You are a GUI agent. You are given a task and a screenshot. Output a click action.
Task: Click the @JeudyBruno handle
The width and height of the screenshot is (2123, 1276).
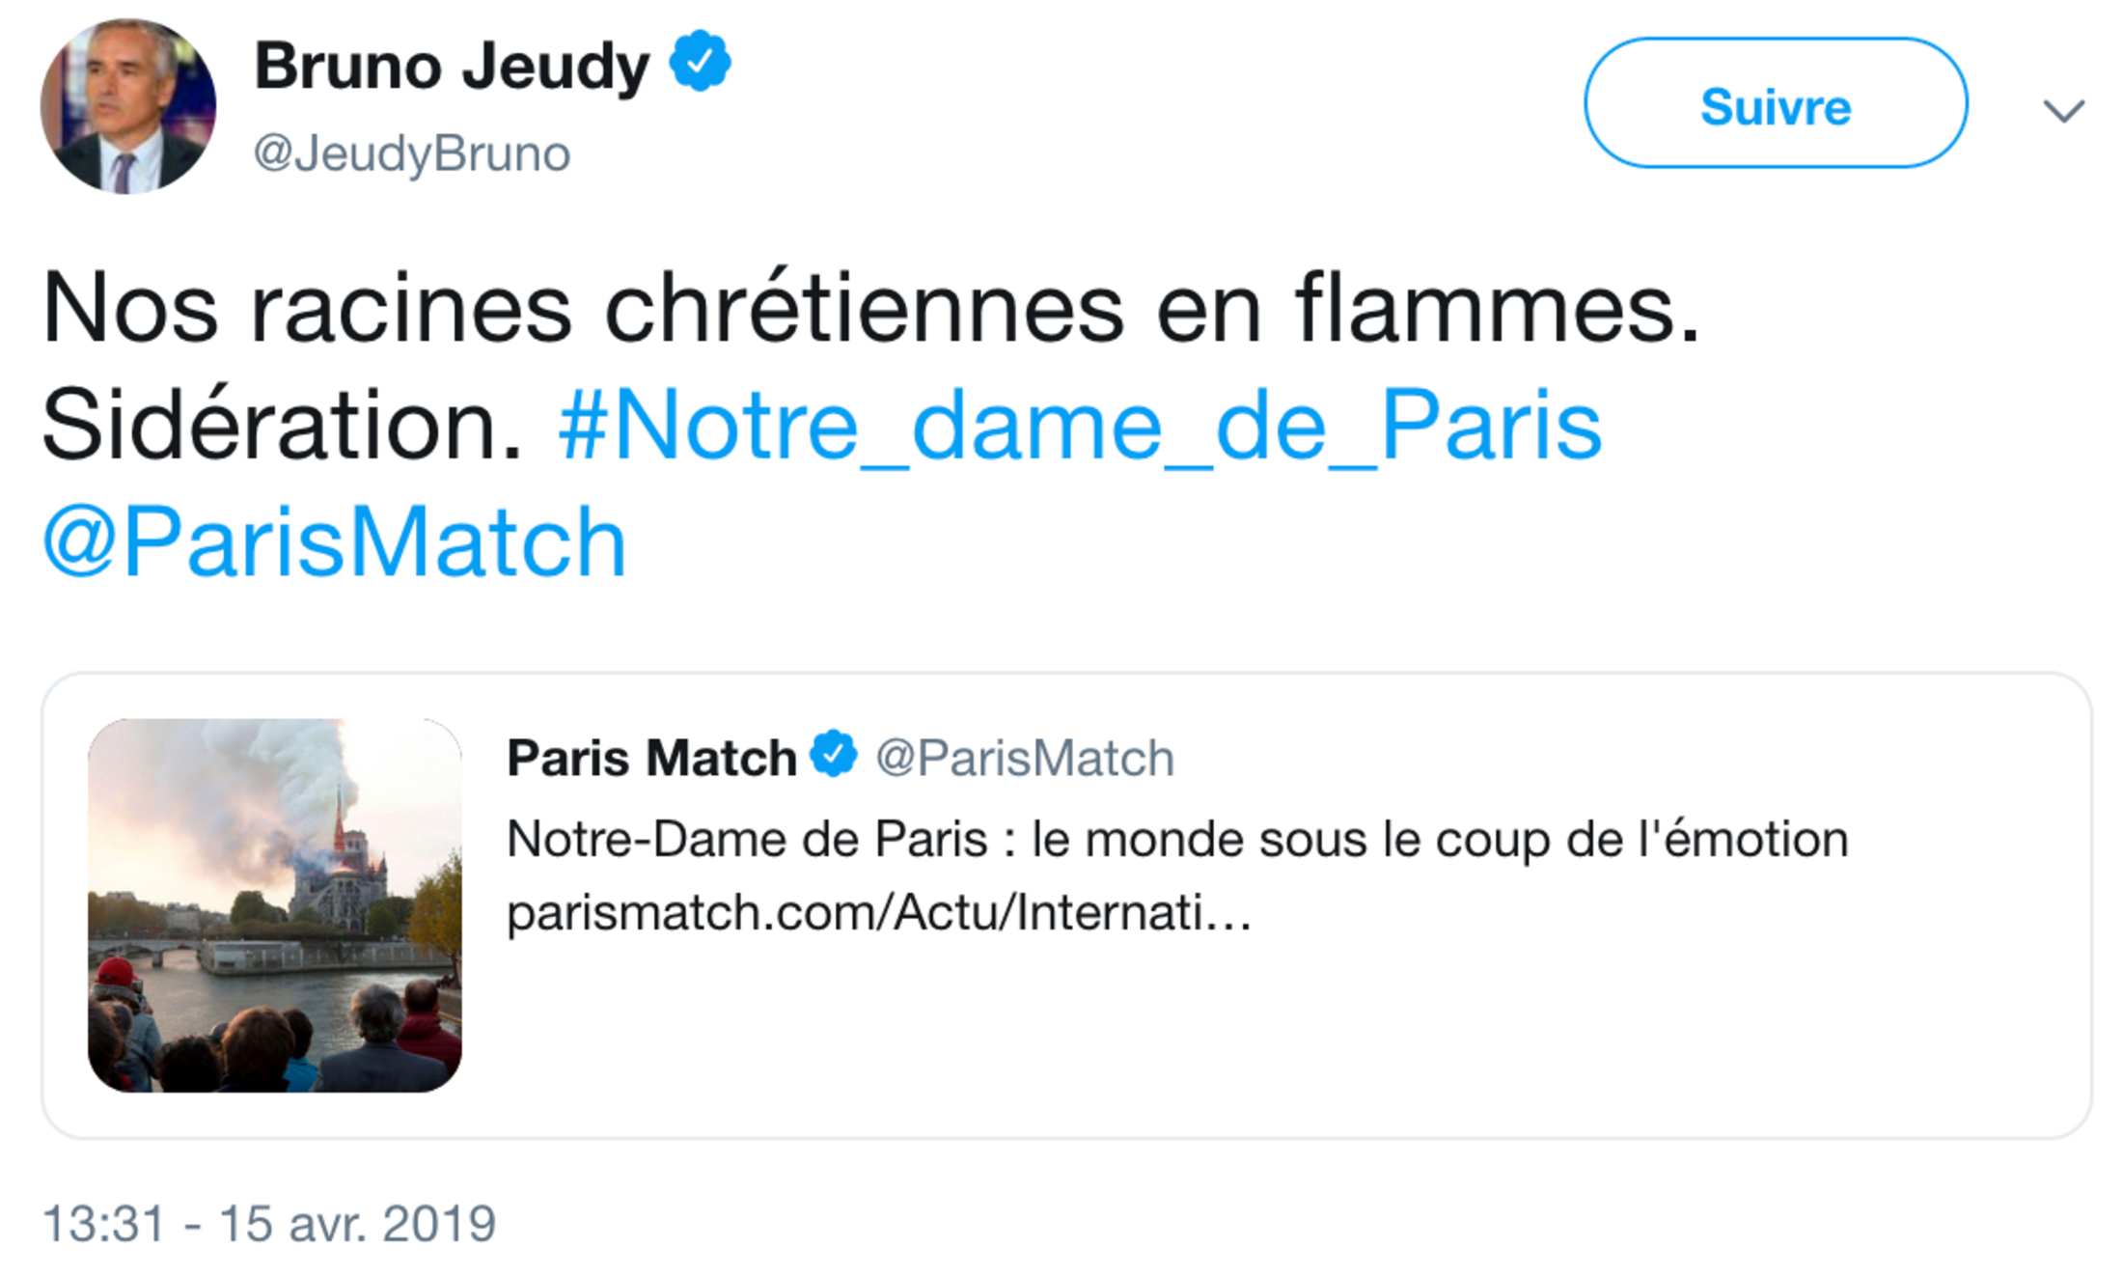coord(412,153)
